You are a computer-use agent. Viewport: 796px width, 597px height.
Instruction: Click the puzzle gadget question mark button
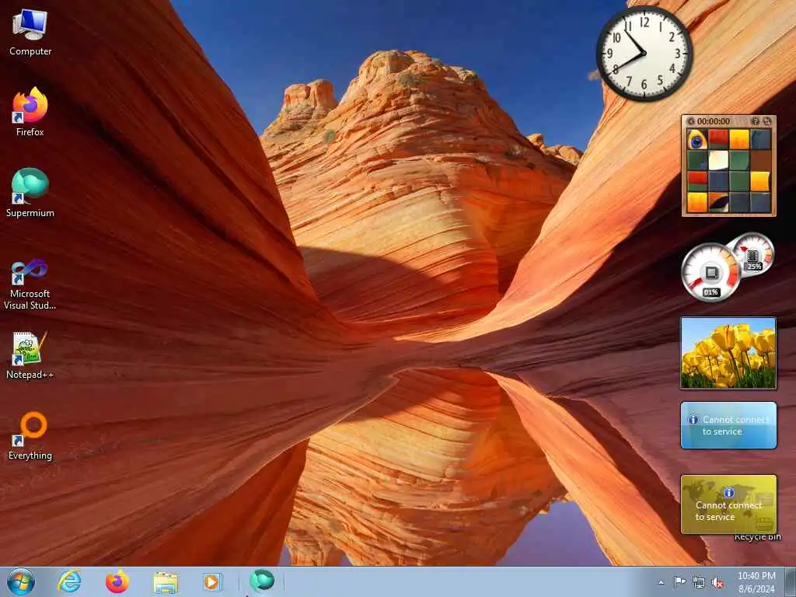(755, 121)
